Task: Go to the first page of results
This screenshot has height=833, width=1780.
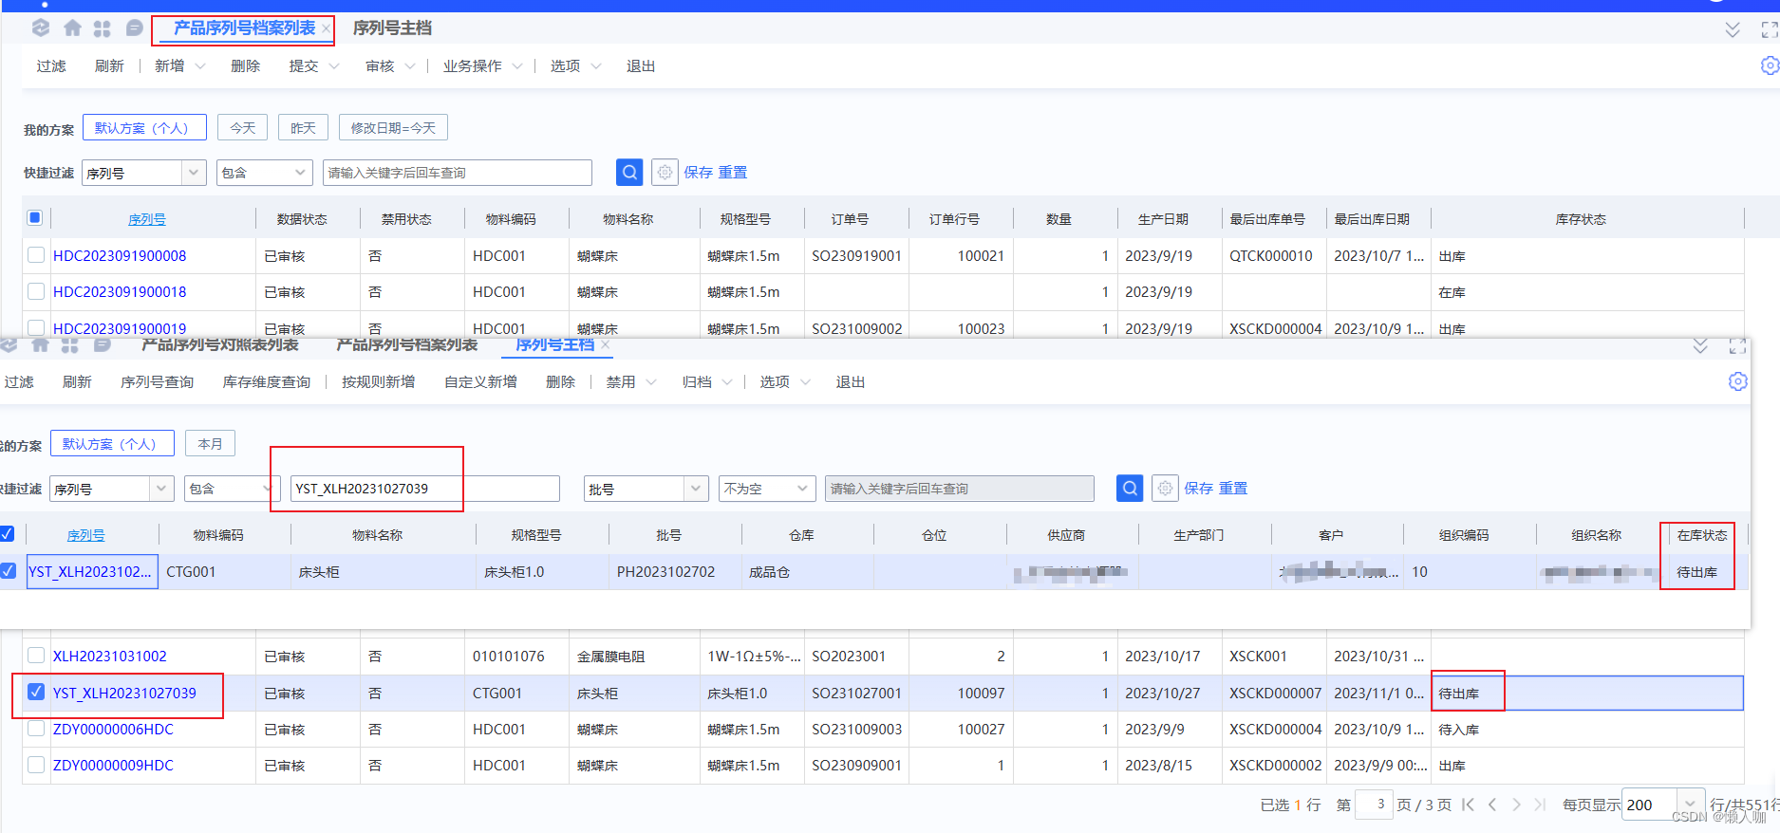Action: [1468, 805]
